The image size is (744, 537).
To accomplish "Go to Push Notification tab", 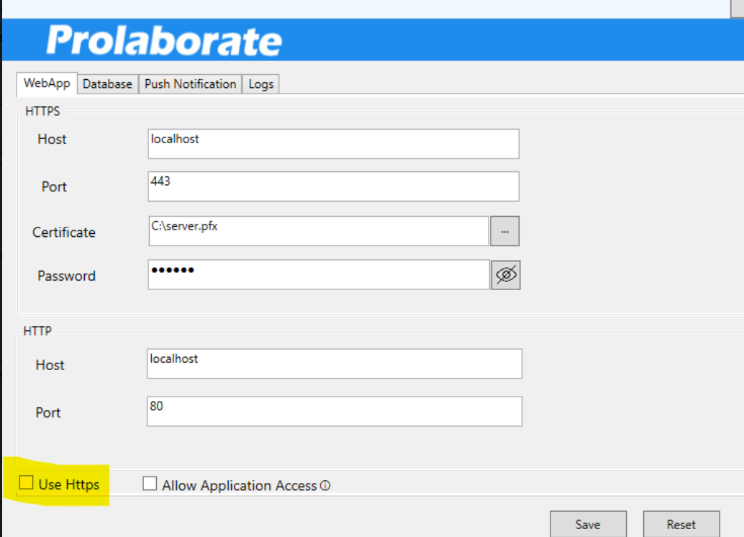I will click(190, 84).
